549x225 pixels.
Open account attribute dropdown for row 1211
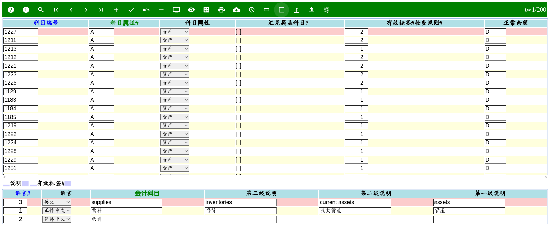click(175, 40)
